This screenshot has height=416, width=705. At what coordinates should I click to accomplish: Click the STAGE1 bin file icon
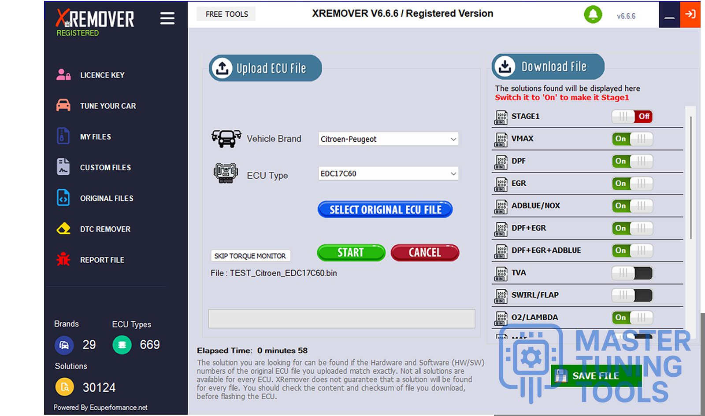coord(501,117)
